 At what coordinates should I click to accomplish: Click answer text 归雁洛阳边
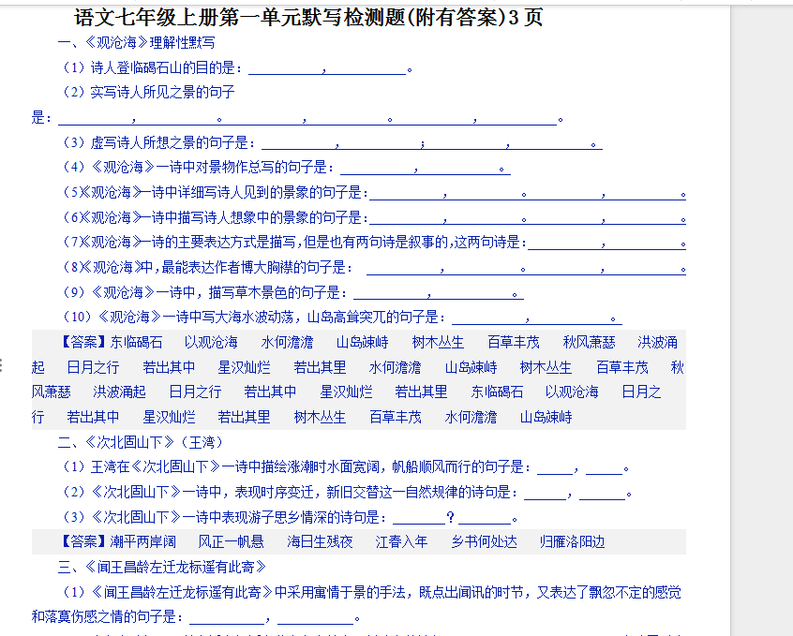coord(572,542)
